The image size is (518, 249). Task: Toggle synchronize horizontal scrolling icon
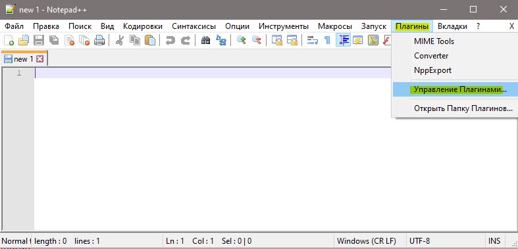point(292,40)
